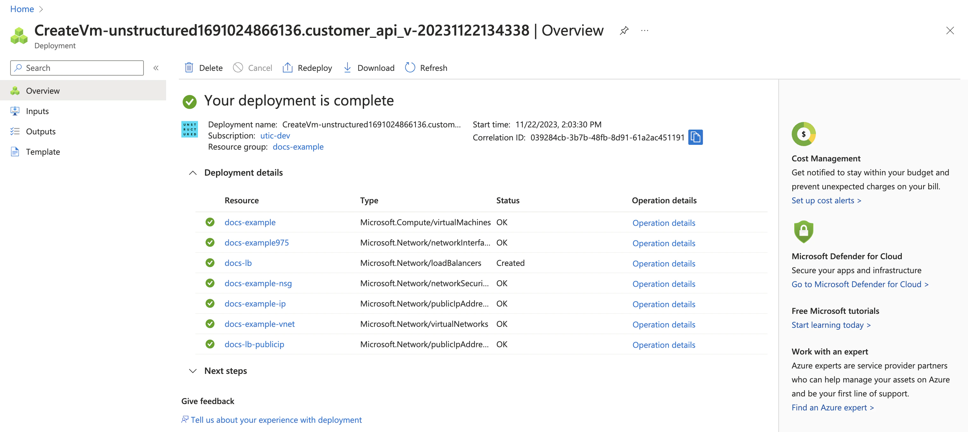Open the utic-dev subscription link
Image resolution: width=968 pixels, height=432 pixels.
[275, 135]
